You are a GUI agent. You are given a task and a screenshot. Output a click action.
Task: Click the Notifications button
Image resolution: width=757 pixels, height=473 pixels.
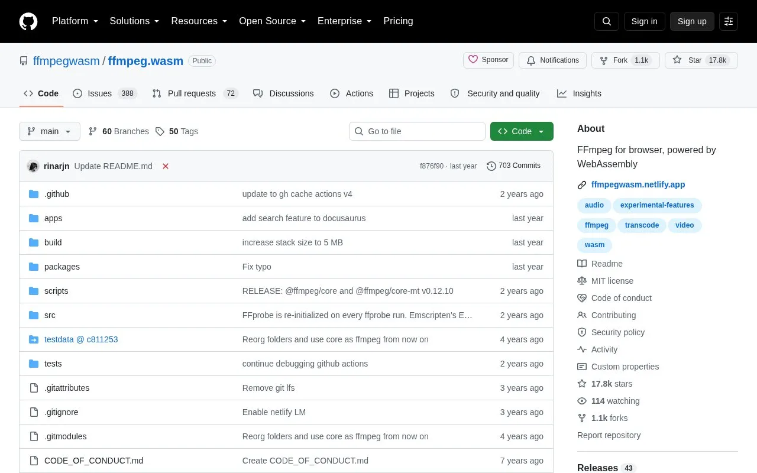[x=552, y=60]
